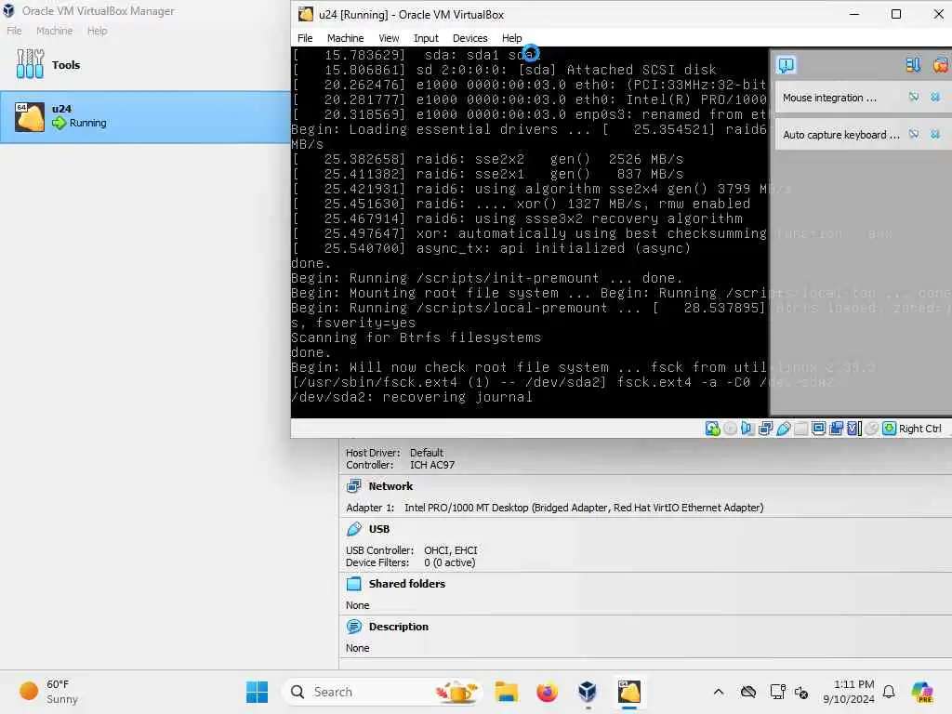The width and height of the screenshot is (952, 714).
Task: Click the optical disk status icon
Action: [730, 429]
